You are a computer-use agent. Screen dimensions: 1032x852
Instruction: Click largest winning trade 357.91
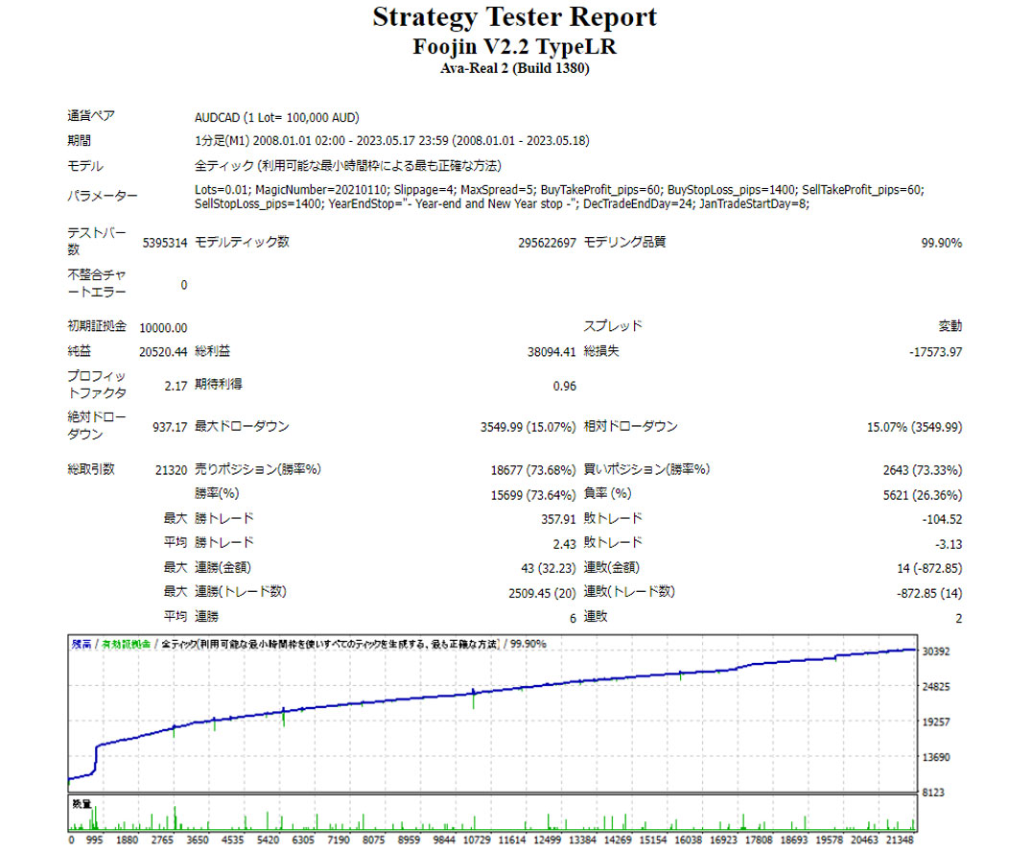pos(558,519)
